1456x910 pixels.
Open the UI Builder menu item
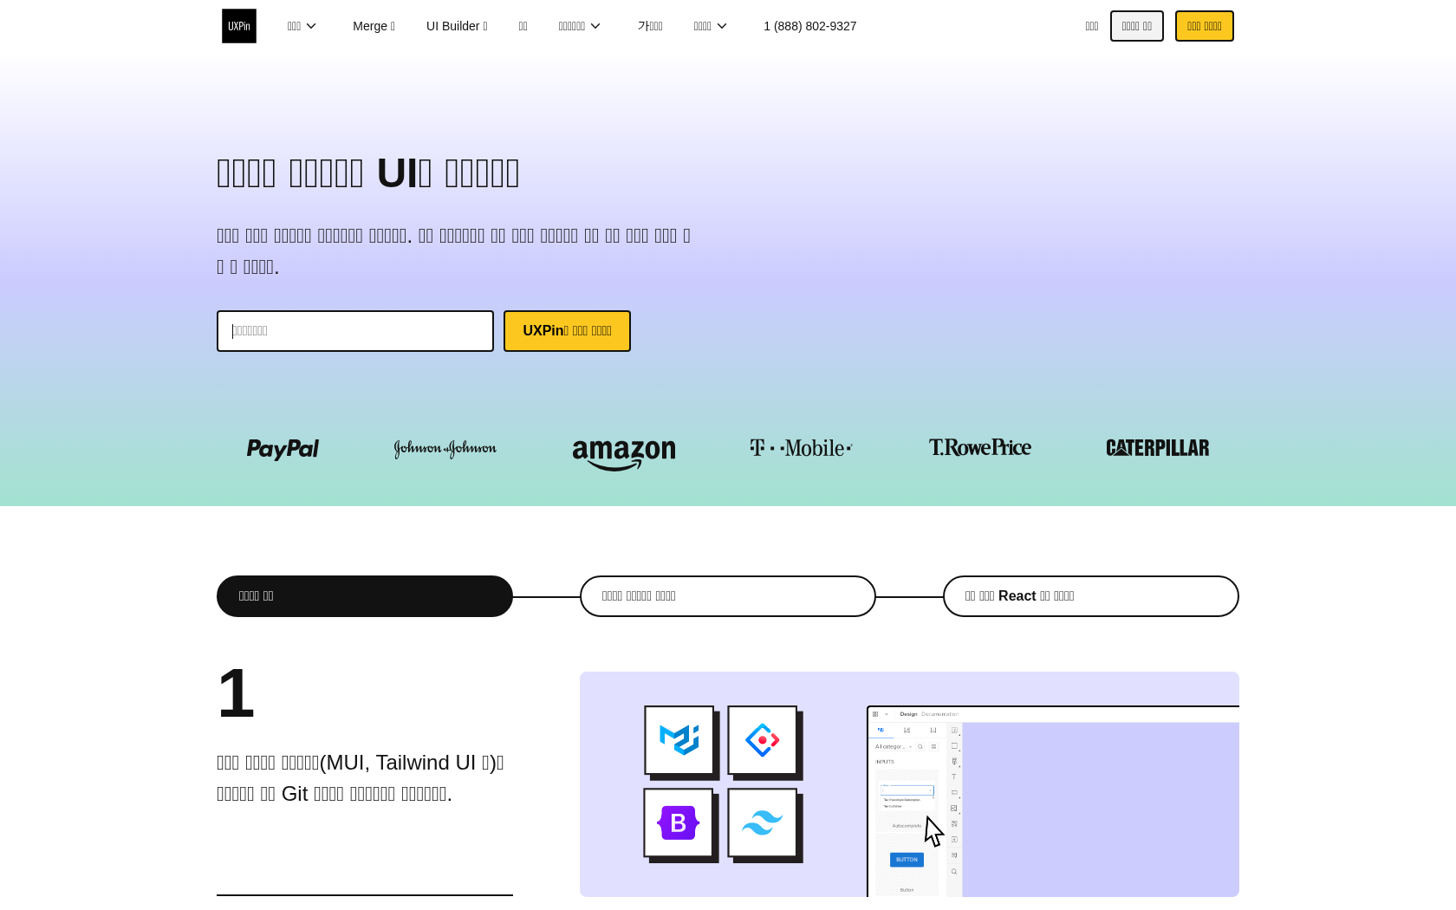point(457,26)
